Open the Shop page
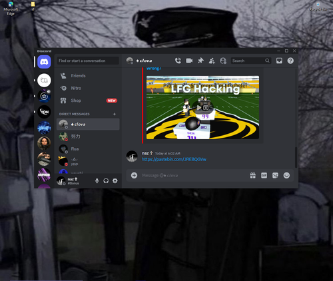The height and width of the screenshot is (281, 333). [88, 101]
